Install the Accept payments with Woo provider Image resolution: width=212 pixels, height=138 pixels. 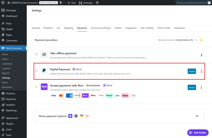pos(192,88)
